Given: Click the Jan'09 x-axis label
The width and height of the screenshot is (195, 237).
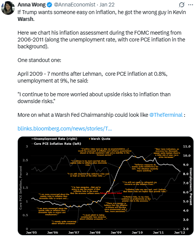Looking at the screenshot, I should coord(116,232).
